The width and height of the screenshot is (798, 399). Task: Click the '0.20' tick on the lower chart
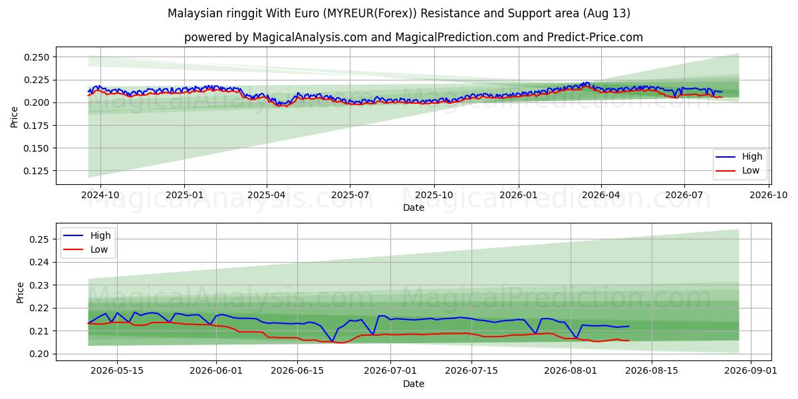tap(41, 354)
